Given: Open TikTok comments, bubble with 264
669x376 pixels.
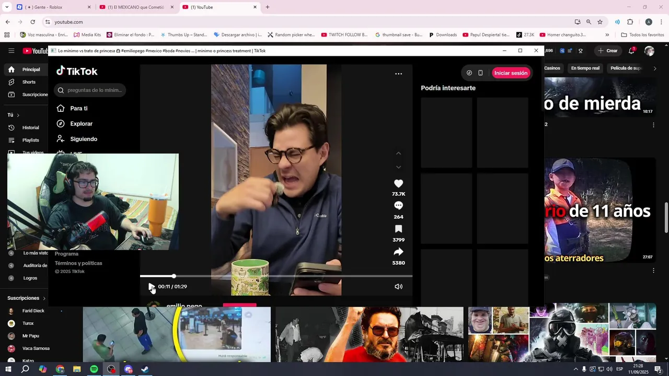Looking at the screenshot, I should coord(398,206).
